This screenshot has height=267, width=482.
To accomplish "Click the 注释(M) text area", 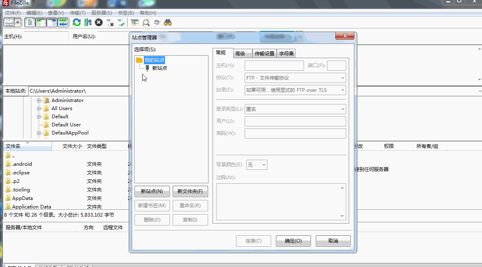I will [x=281, y=202].
